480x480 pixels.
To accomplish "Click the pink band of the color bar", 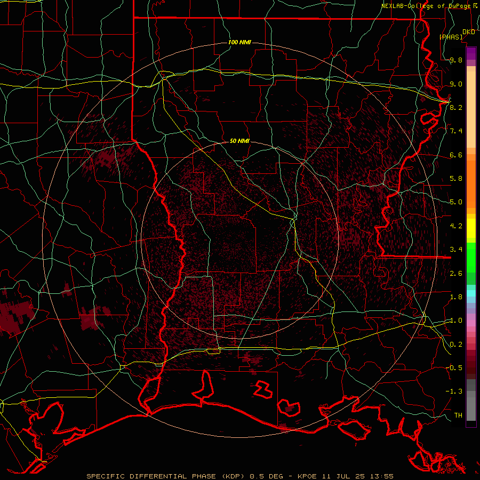I will [x=471, y=323].
